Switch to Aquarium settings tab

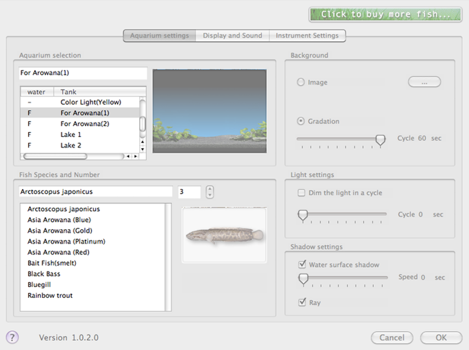(160, 35)
